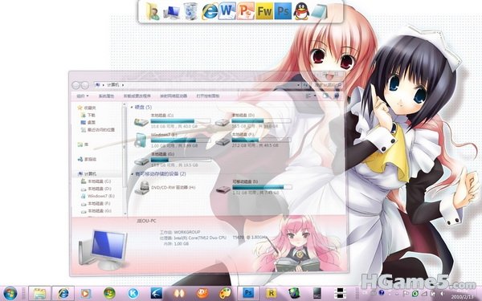Select 下载 (Downloads) in sidebar
Viewport: 482px width, 301px height.
click(88, 115)
